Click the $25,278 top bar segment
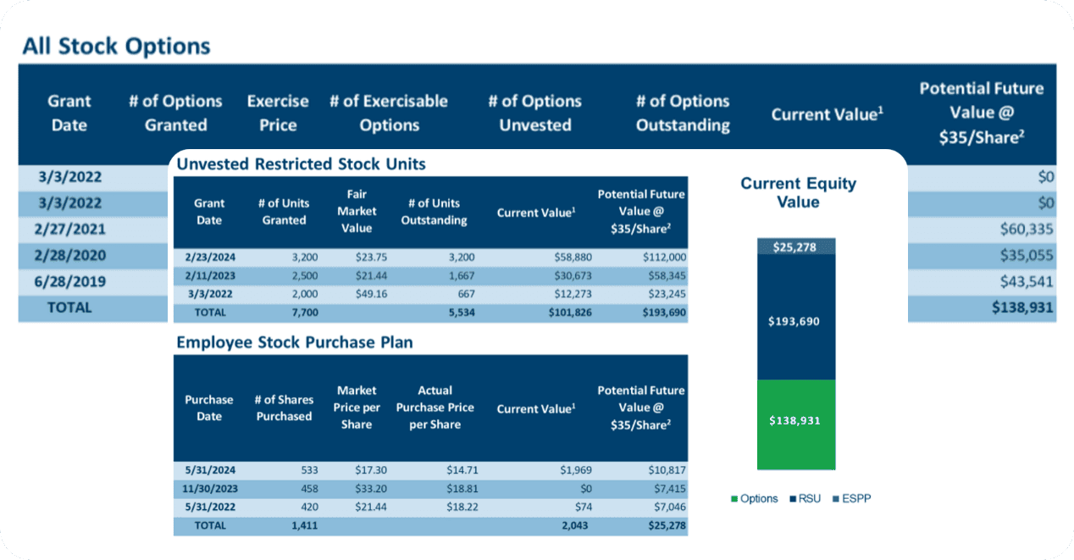The image size is (1074, 560). tap(795, 247)
